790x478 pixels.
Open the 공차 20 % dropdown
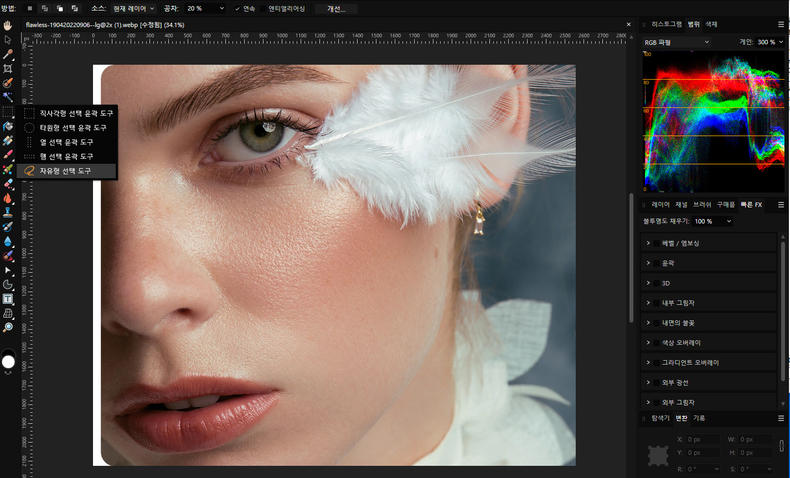(x=205, y=9)
